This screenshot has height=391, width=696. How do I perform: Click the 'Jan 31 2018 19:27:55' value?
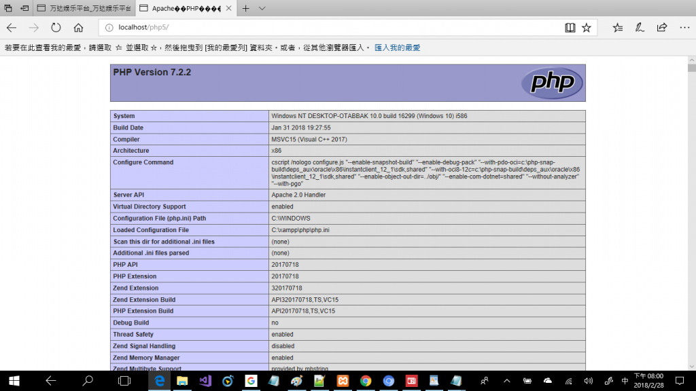point(301,128)
